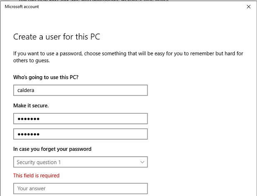Click the masked dots in the second password box

pos(28,134)
